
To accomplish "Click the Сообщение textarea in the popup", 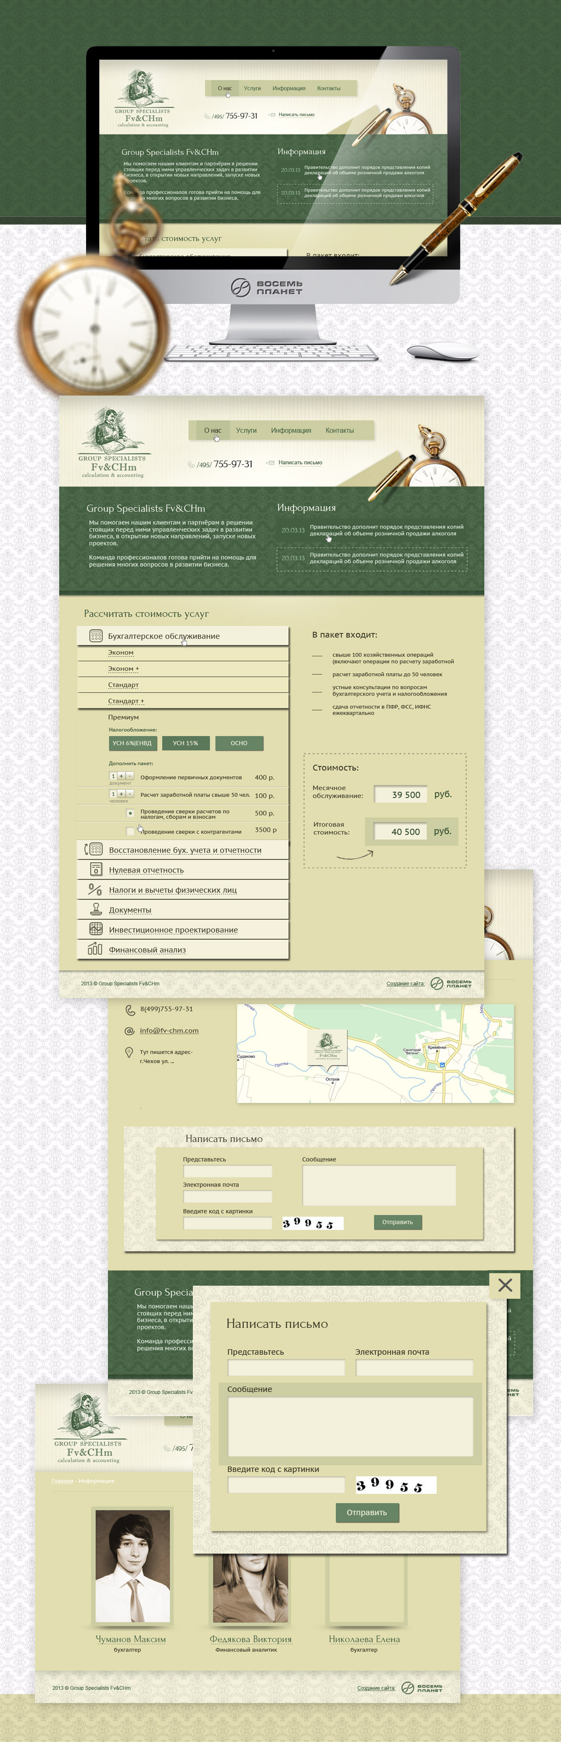I will point(350,1427).
